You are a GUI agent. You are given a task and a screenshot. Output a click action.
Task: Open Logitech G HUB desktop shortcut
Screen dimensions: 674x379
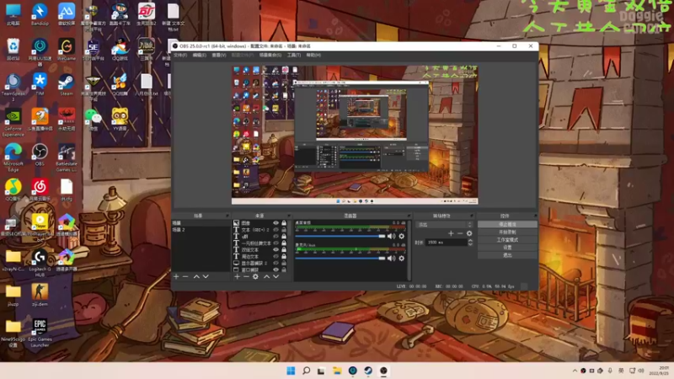[40, 263]
